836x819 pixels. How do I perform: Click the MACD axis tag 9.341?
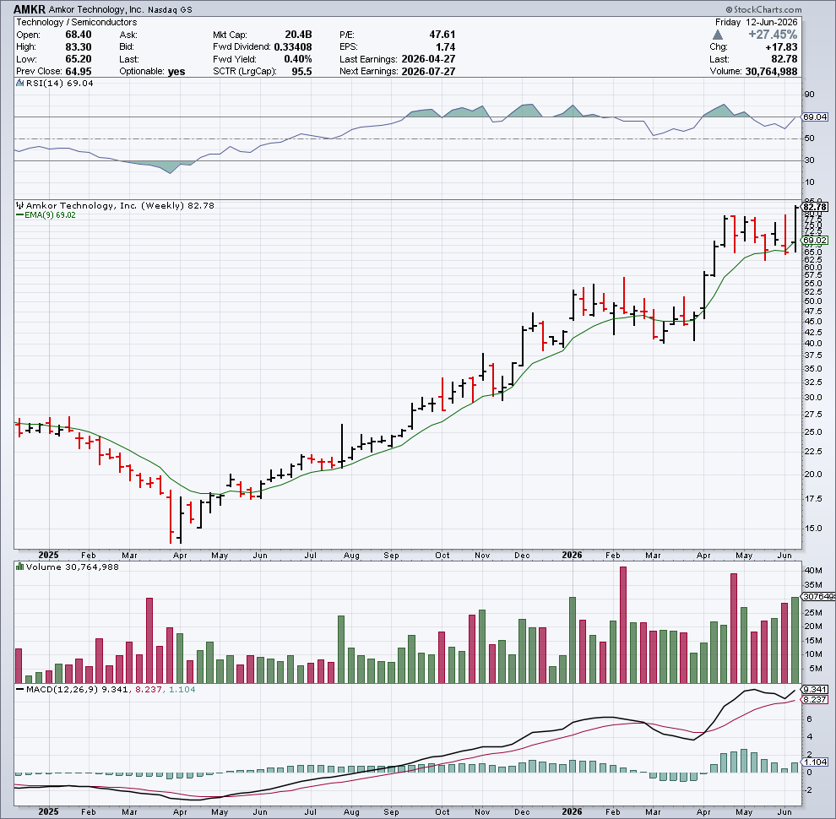coord(815,690)
